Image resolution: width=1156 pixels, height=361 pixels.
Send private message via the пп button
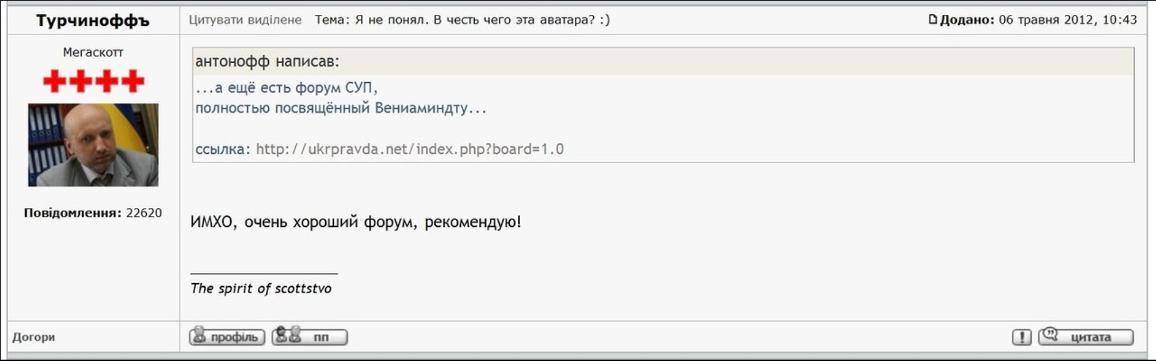coord(309,337)
